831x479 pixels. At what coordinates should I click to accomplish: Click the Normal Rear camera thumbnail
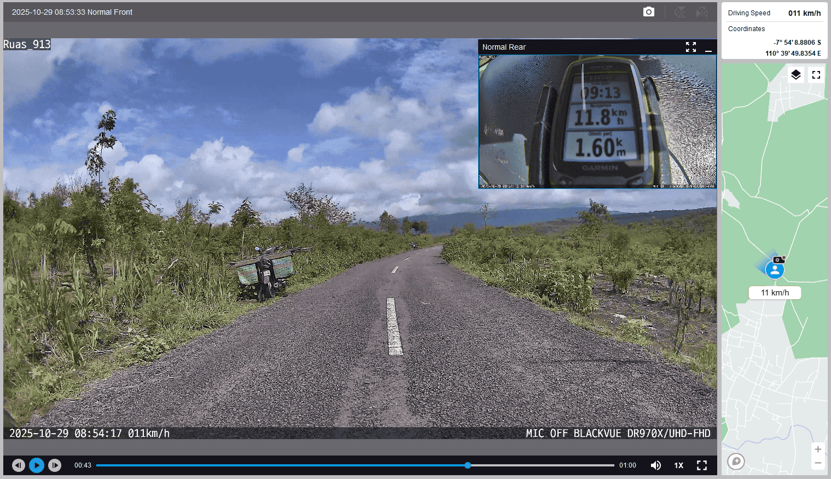(597, 121)
